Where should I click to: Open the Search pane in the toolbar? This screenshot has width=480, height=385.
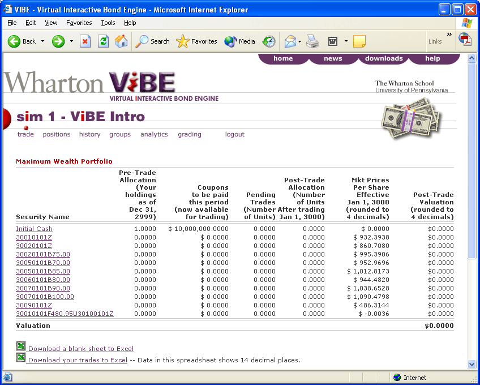(x=152, y=41)
